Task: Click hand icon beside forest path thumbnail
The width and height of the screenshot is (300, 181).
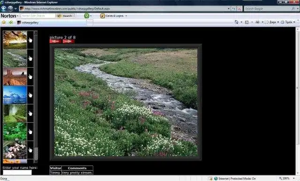Action: (30, 113)
